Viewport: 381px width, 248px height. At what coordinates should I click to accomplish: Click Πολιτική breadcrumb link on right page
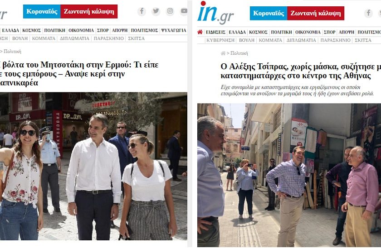(x=239, y=53)
